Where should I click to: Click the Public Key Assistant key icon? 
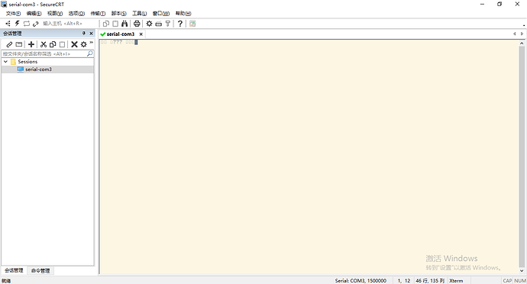(168, 24)
